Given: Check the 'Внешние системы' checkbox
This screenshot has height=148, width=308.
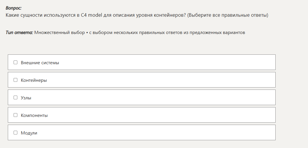Looking at the screenshot, I should [16, 62].
